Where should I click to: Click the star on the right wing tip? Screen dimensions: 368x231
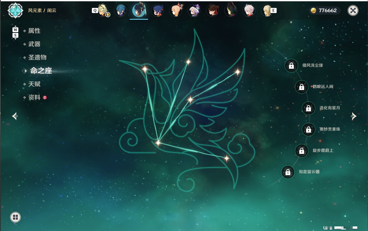(x=238, y=72)
